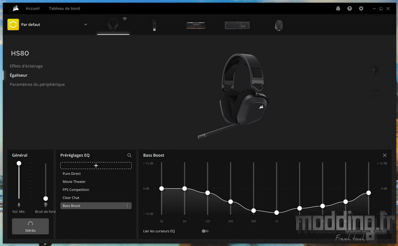Click the 125 Hz EQ slider handle
The height and width of the screenshot is (246, 398).
point(207,193)
